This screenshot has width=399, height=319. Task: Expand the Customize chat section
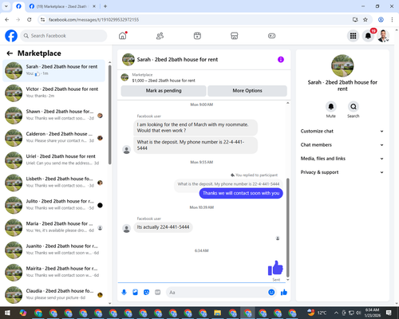coord(342,131)
